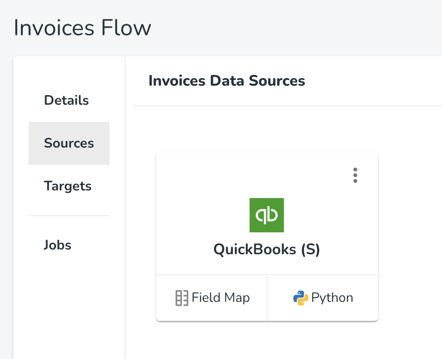Open the QuickBooks card three-dot menu

pyautogui.click(x=355, y=175)
